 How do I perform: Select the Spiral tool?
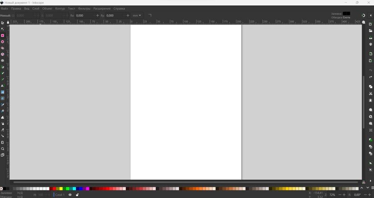point(2,60)
